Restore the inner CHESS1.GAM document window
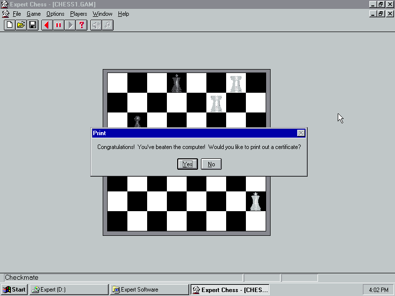The width and height of the screenshot is (395, 296). pos(381,14)
